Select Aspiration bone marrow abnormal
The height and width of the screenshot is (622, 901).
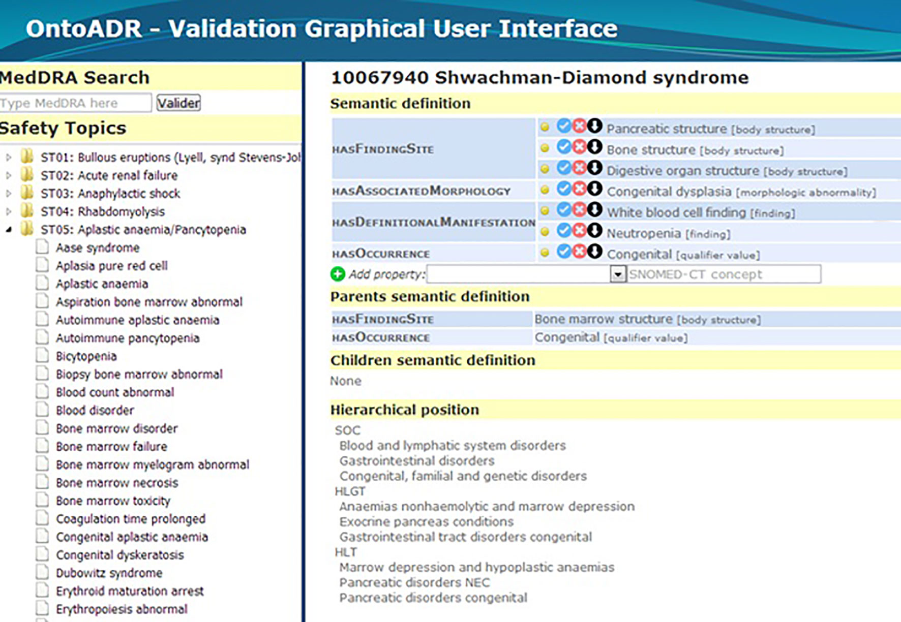click(x=149, y=302)
